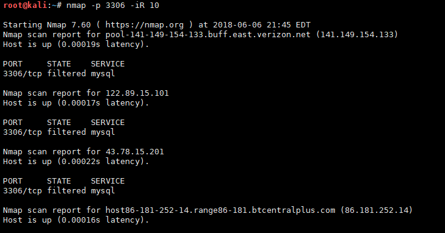
Task: Click the IP address 86.181.252.14
Action: (x=377, y=210)
